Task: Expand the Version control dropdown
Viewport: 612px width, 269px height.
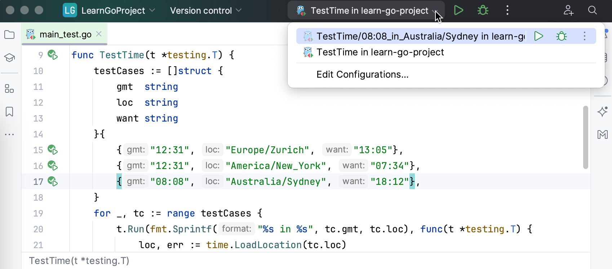Action: [205, 10]
